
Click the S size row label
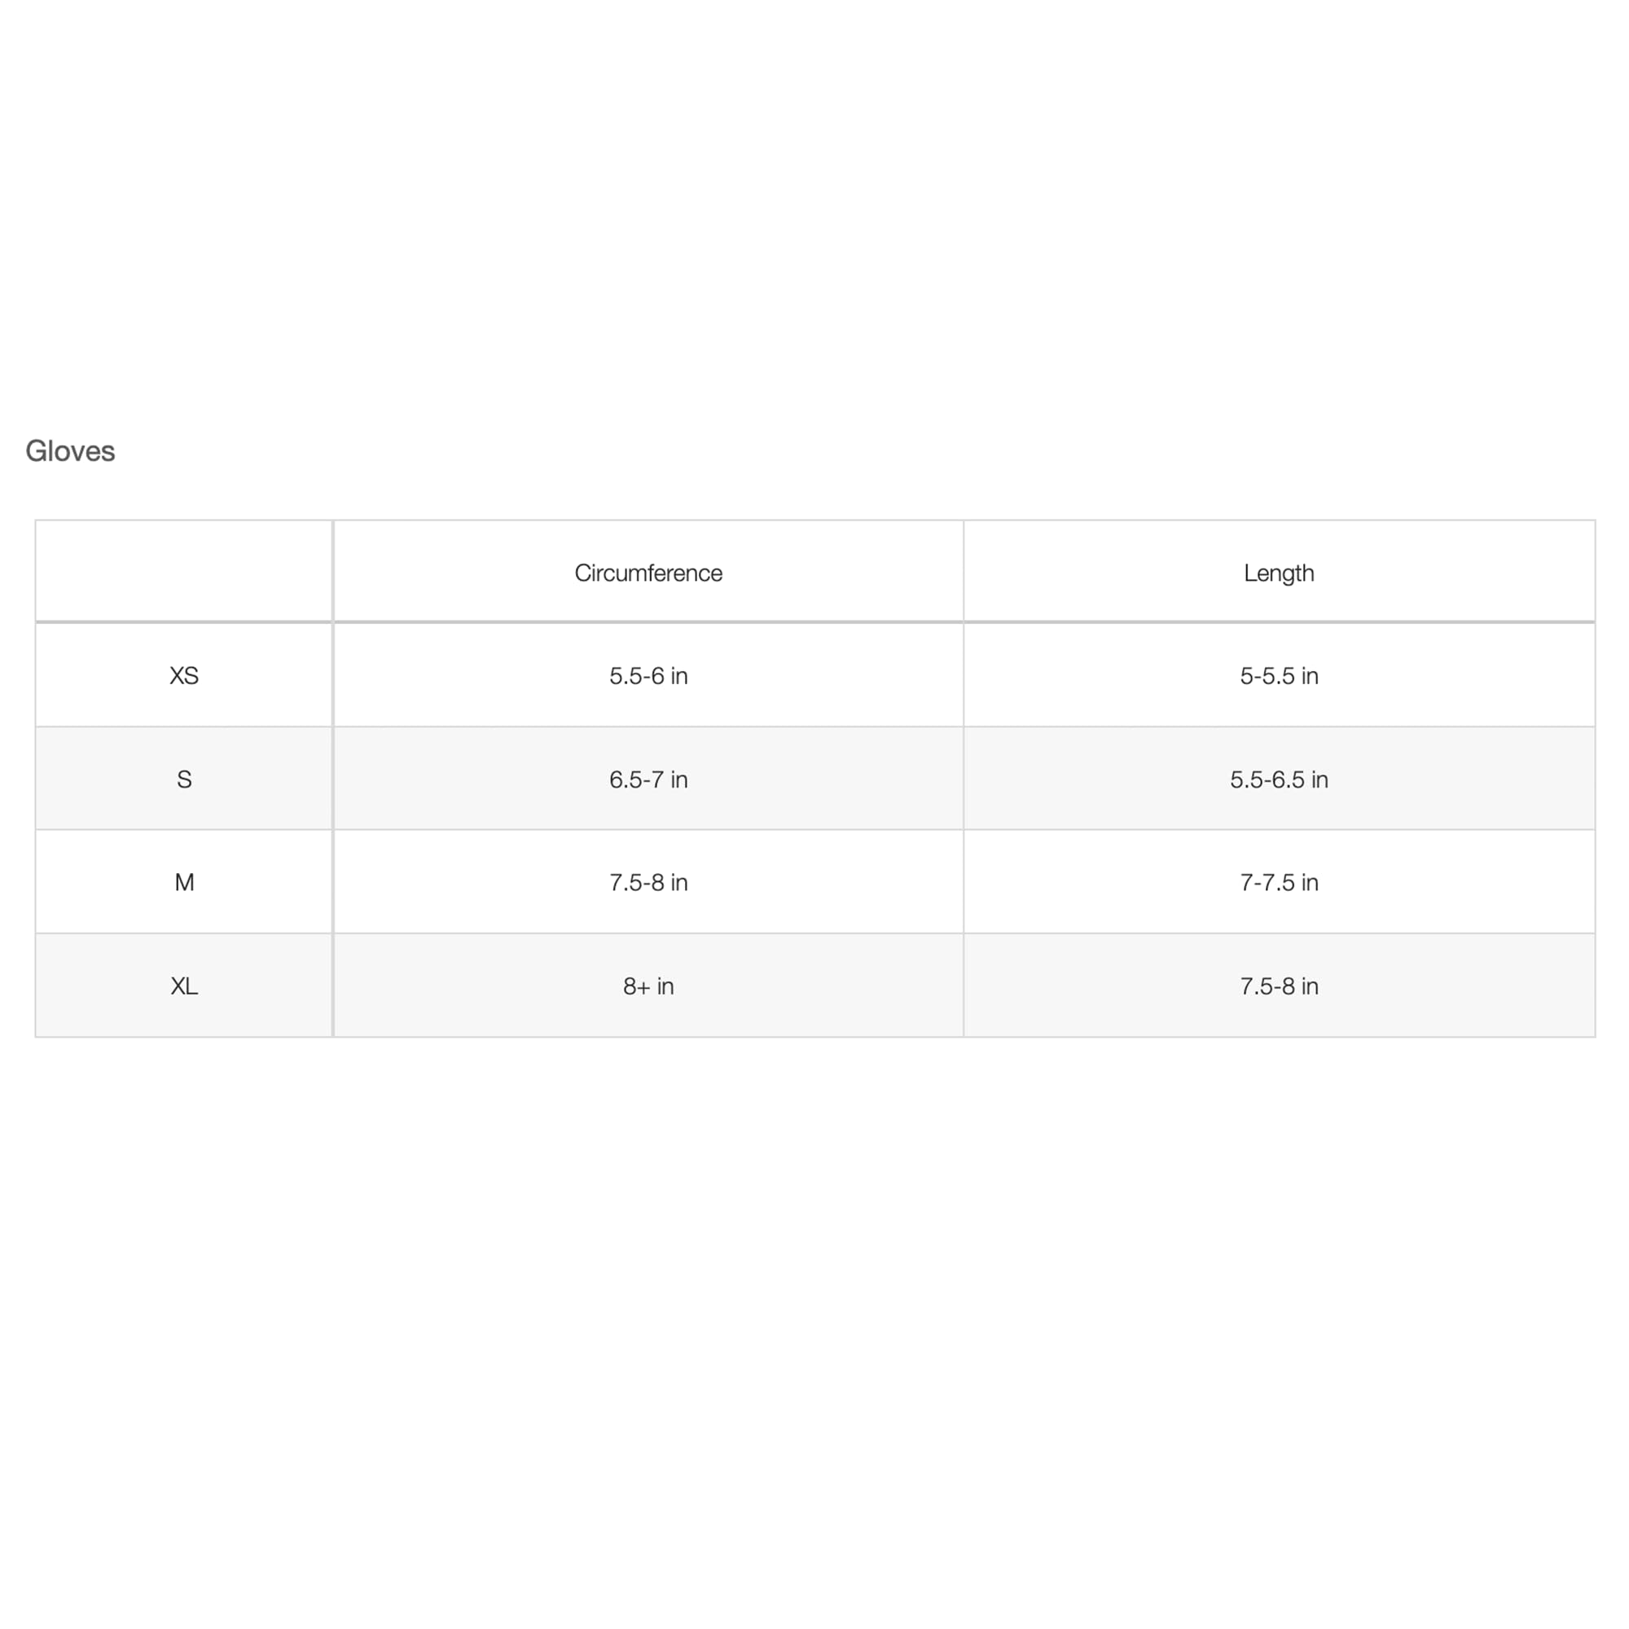tap(184, 779)
